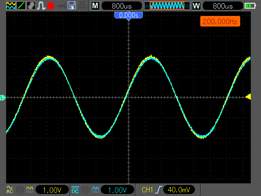The image size is (261, 196).
Task: Toggle the yellow AC coupling indicator
Action: pyautogui.click(x=10, y=190)
